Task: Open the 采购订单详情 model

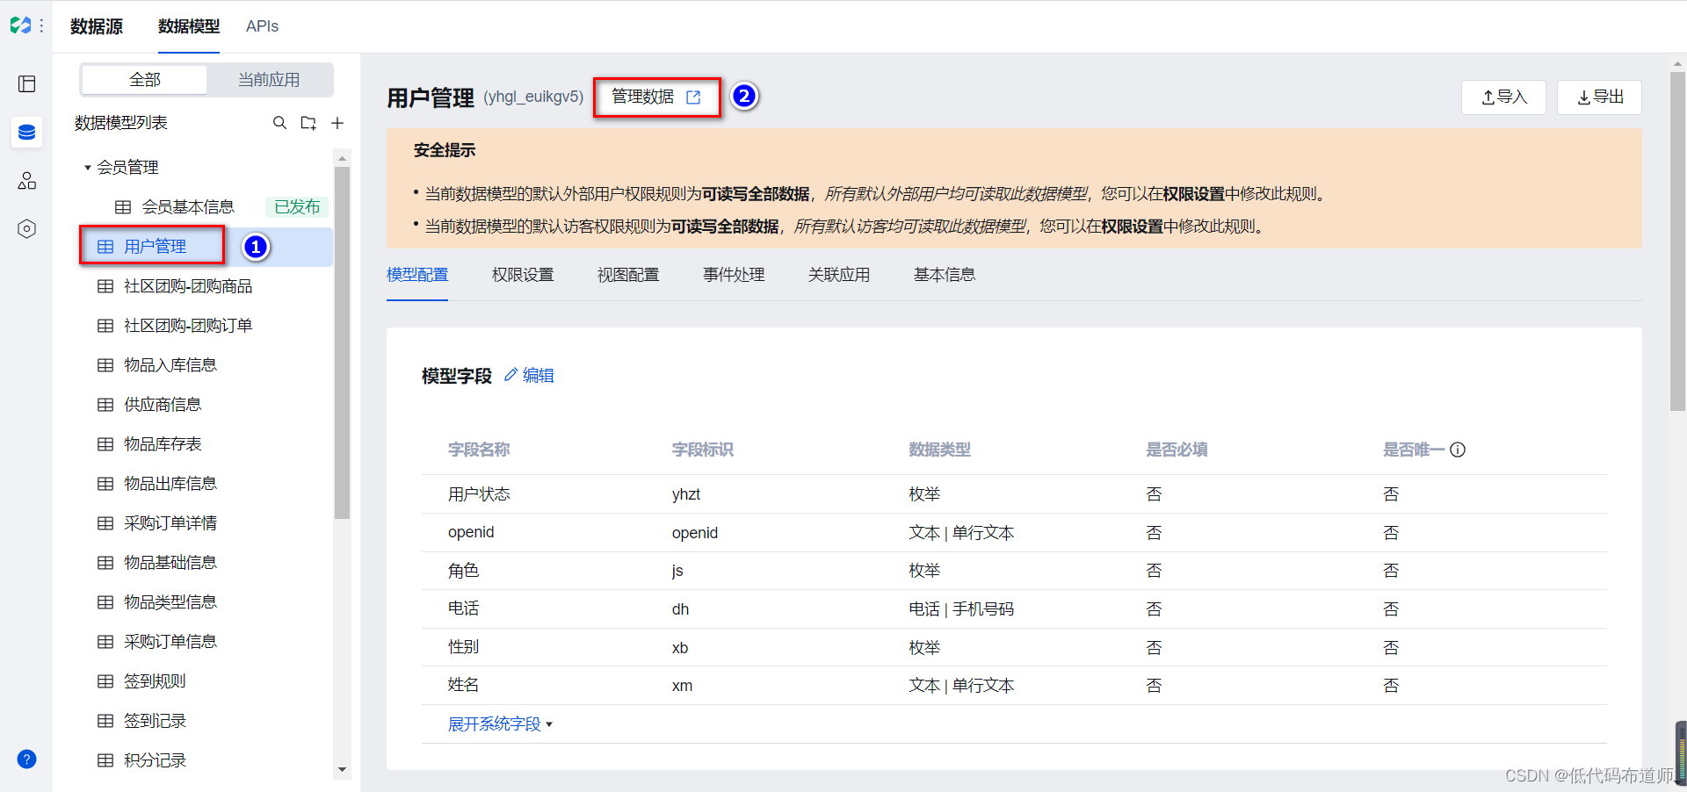Action: click(x=170, y=523)
